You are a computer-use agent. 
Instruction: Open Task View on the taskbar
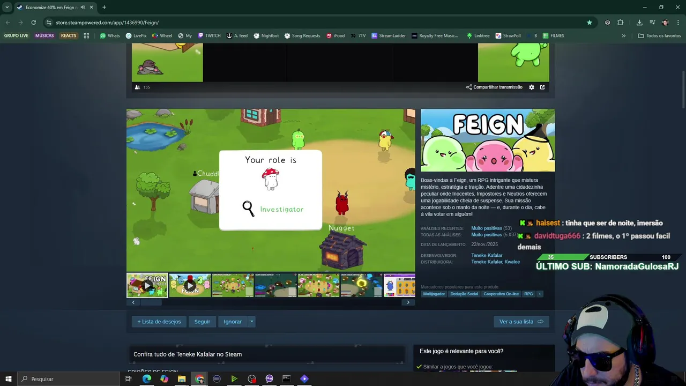pyautogui.click(x=129, y=379)
